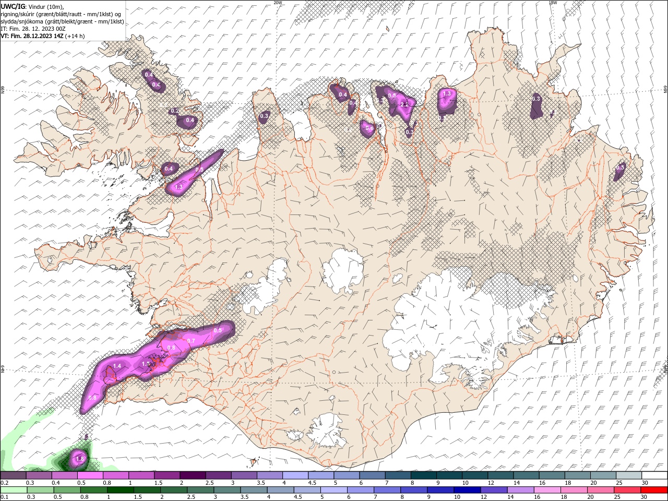Click the '15W' longitude label at top

click(553, 3)
